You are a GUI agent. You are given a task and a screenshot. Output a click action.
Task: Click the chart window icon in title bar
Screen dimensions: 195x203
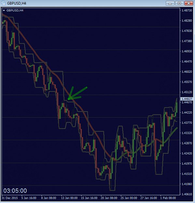point(3,3)
